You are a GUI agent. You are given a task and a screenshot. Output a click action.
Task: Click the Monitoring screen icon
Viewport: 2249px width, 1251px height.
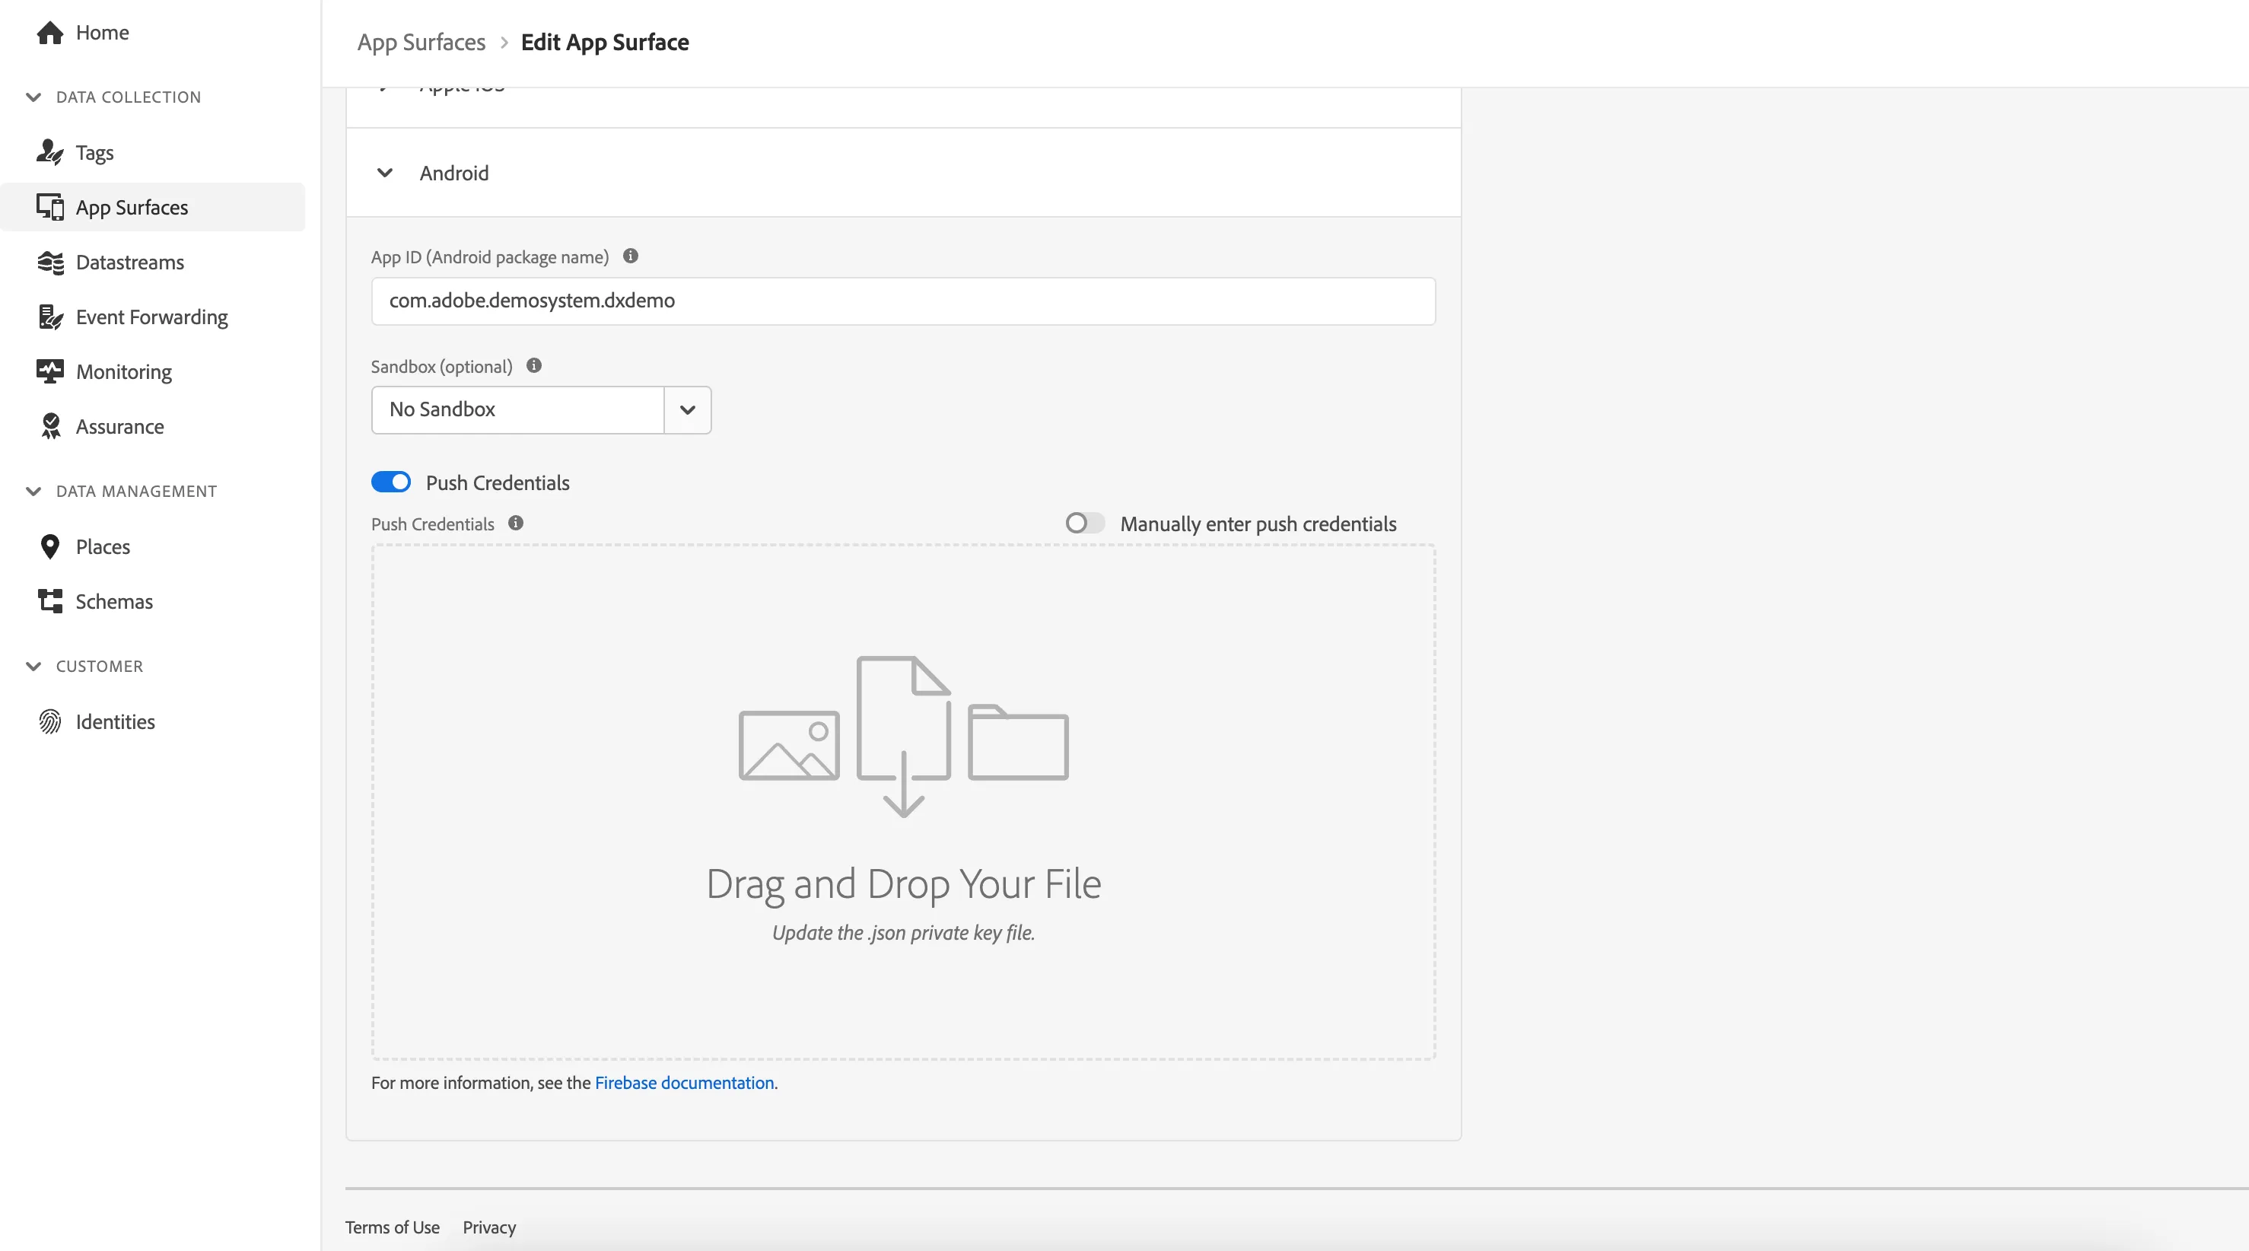49,372
